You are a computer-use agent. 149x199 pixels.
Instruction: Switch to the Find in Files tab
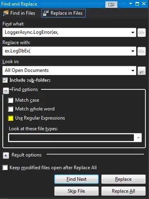click(19, 13)
